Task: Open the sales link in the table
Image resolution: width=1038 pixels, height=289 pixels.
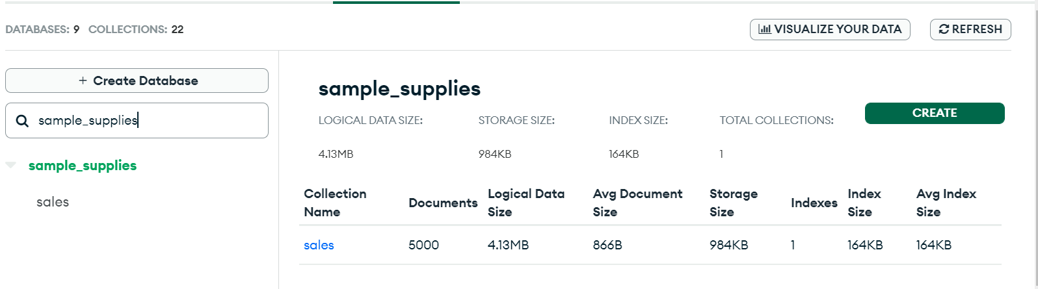Action: (319, 245)
